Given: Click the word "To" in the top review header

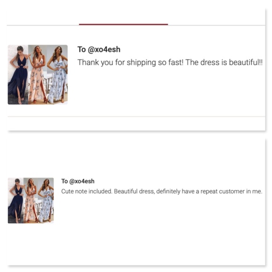Looking at the screenshot, I should click(x=82, y=50).
